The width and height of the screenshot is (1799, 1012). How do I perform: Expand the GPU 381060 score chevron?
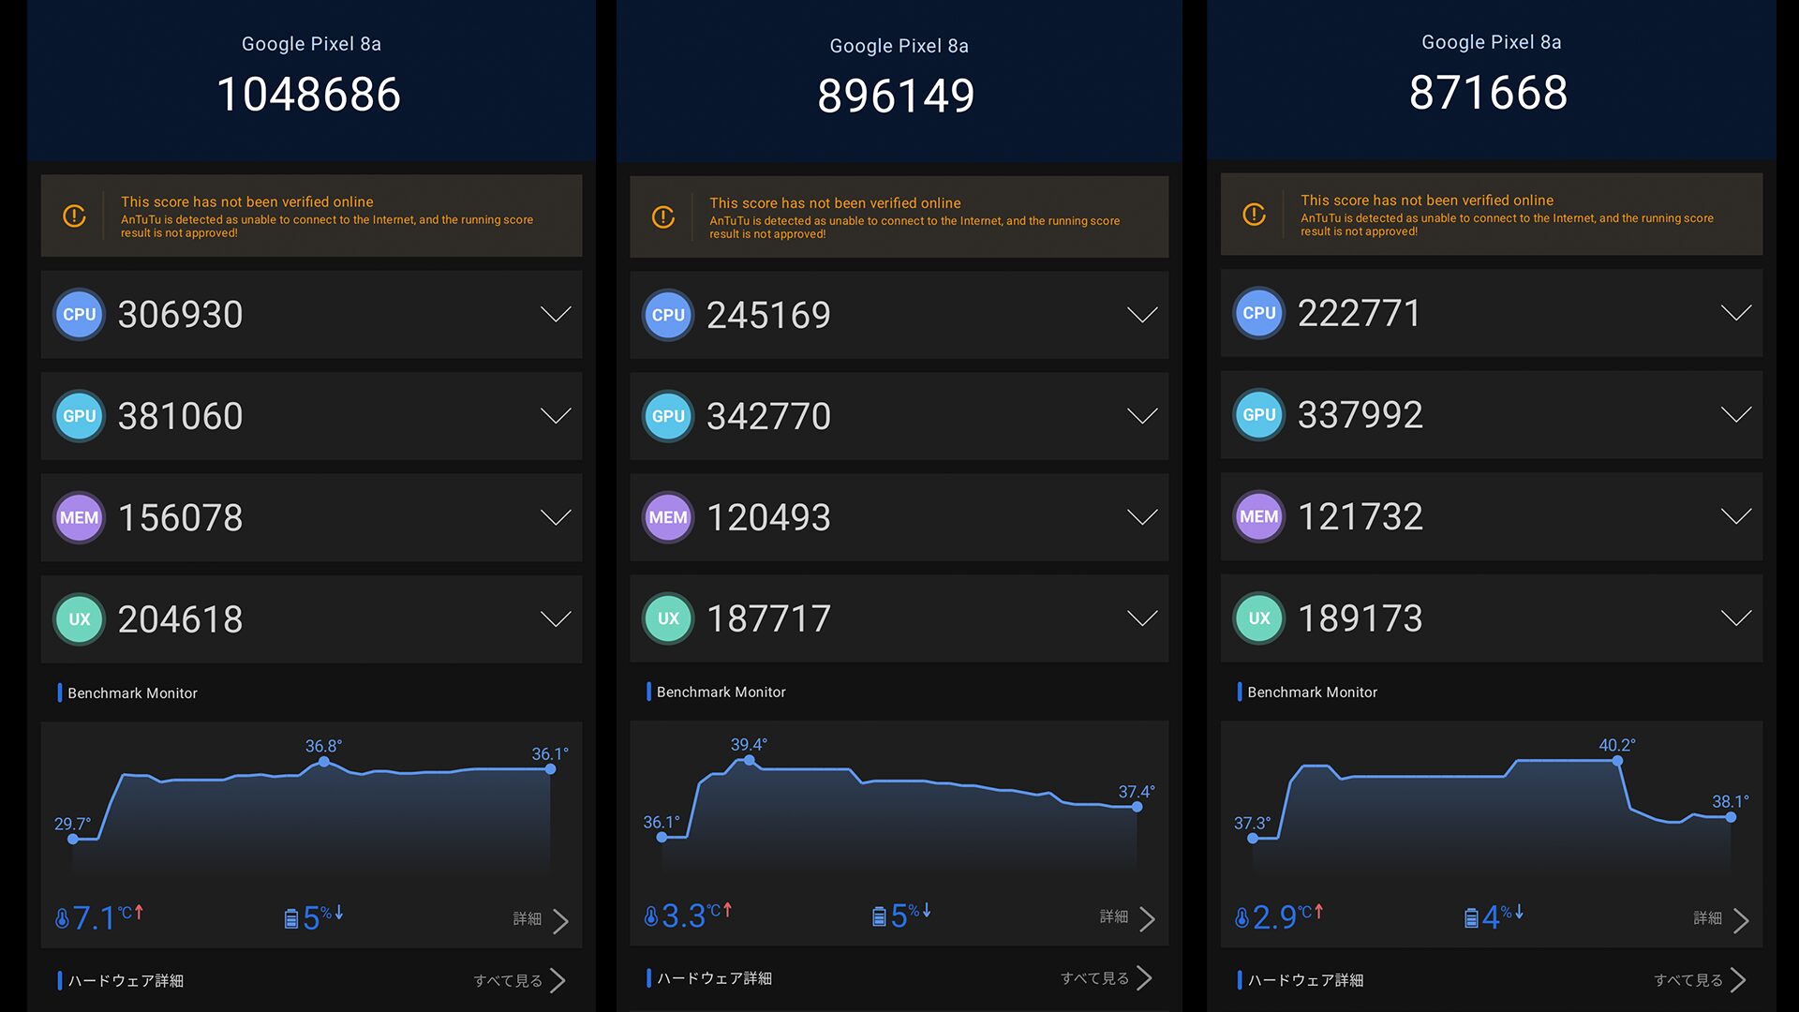coord(556,416)
